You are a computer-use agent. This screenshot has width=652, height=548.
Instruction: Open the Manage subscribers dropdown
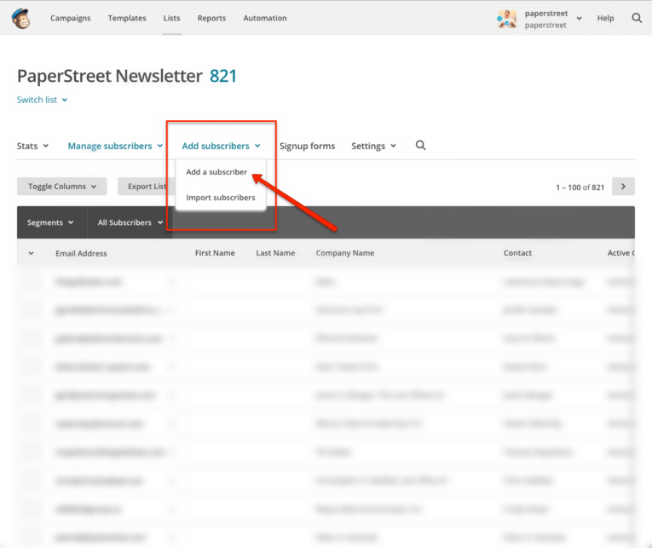(115, 146)
